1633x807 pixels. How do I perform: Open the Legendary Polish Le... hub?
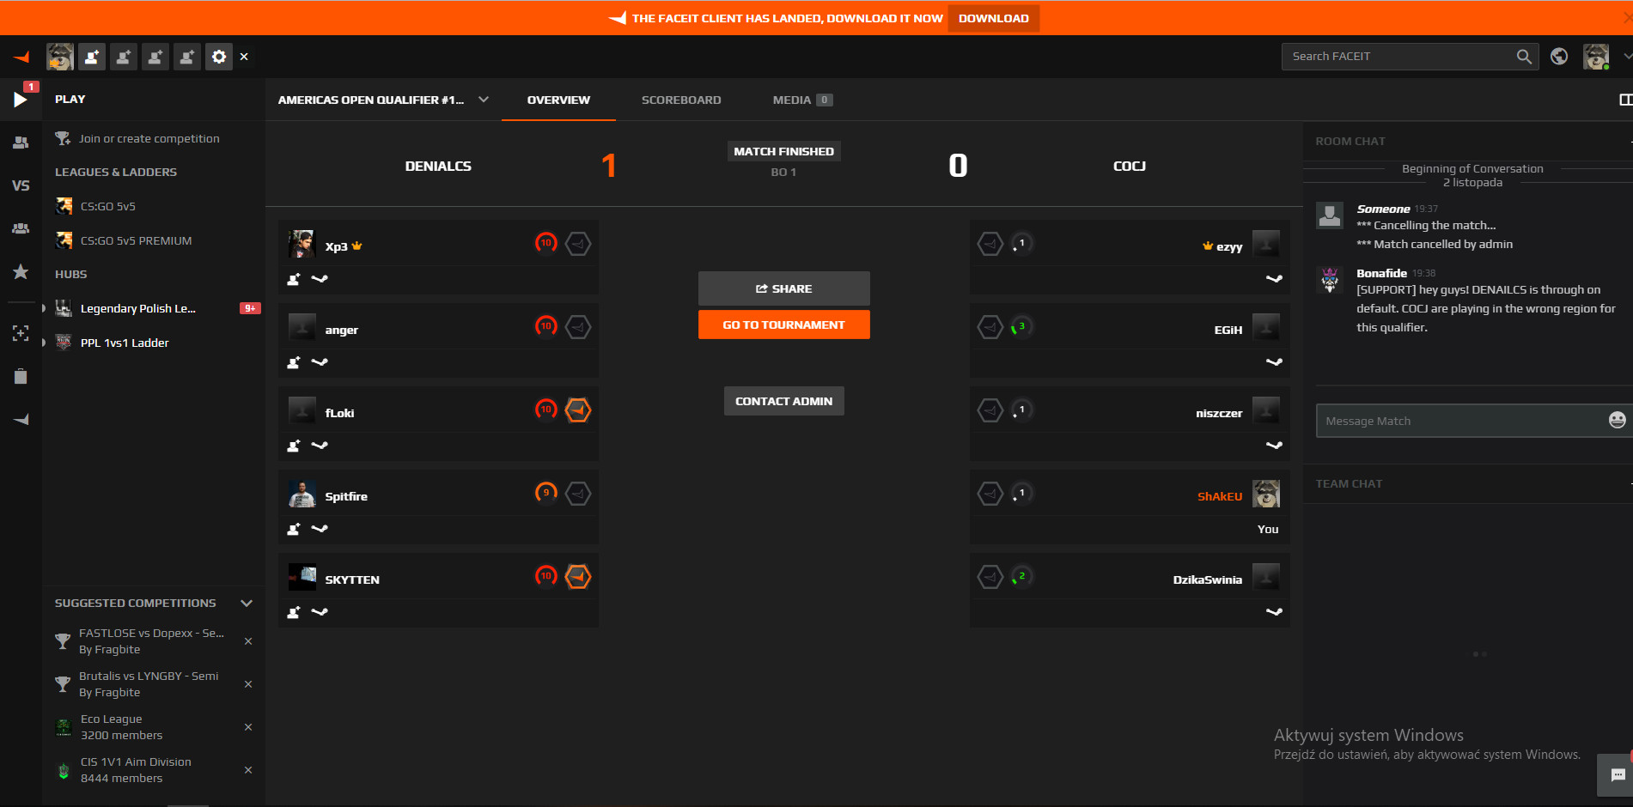[x=138, y=308]
